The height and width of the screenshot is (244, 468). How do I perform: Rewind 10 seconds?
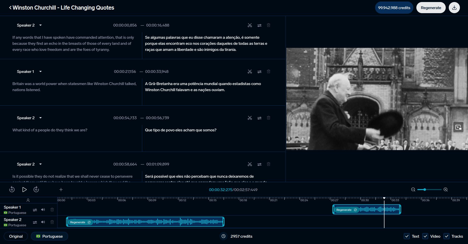(12, 190)
